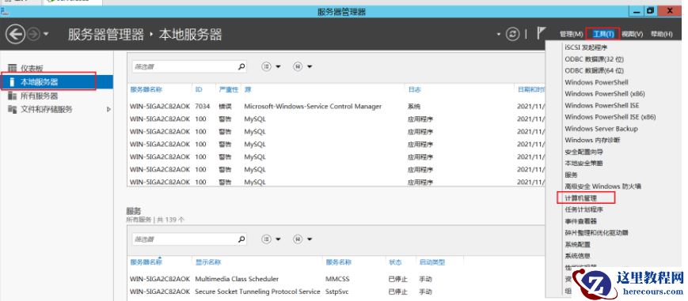
Task: Sort services by 服务名称 column header
Action: [338, 262]
